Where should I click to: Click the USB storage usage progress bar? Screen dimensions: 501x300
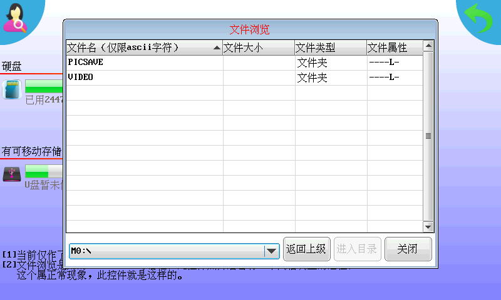(44, 171)
